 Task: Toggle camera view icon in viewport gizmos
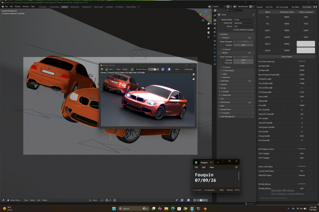(209, 32)
